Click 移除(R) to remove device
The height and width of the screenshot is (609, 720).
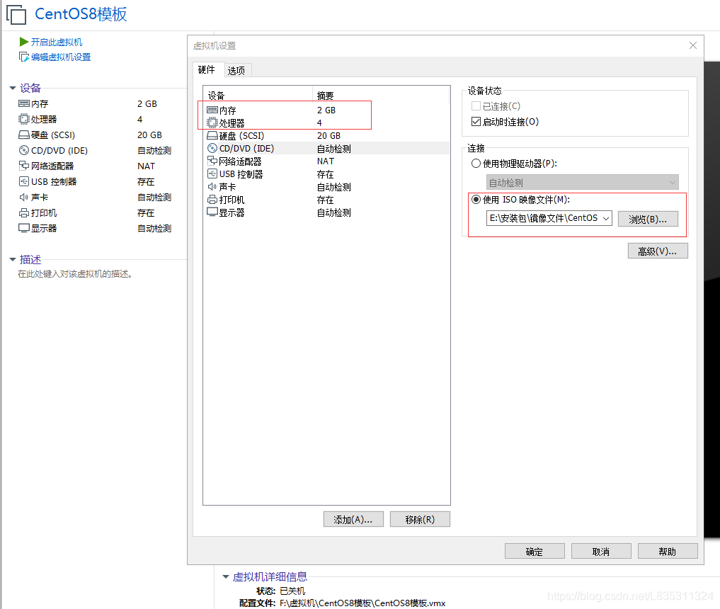(420, 520)
